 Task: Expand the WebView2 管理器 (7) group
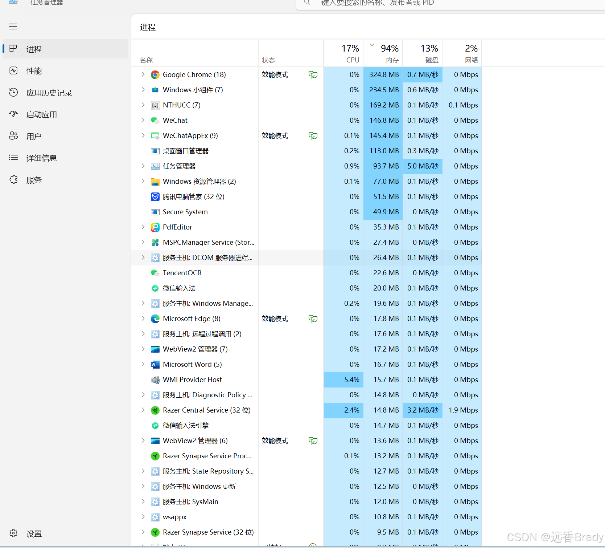pos(143,349)
